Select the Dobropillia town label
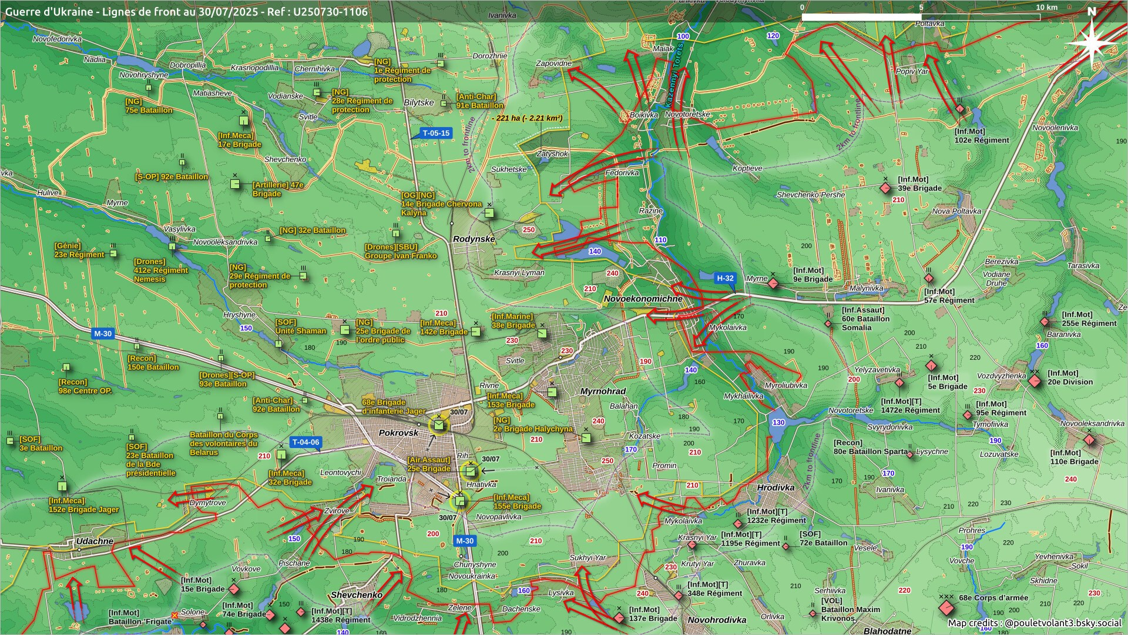The width and height of the screenshot is (1128, 635). click(188, 65)
